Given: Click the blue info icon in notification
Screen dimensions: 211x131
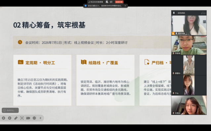Looking at the screenshot, I should pos(85,6).
